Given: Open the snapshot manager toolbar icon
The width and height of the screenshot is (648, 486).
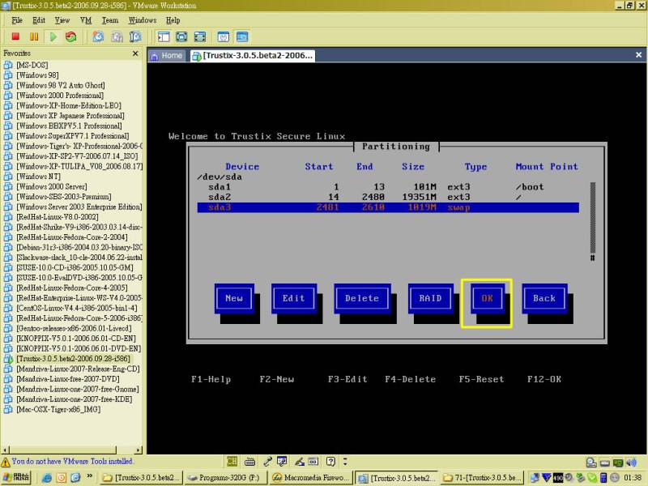Looking at the screenshot, I should (135, 36).
